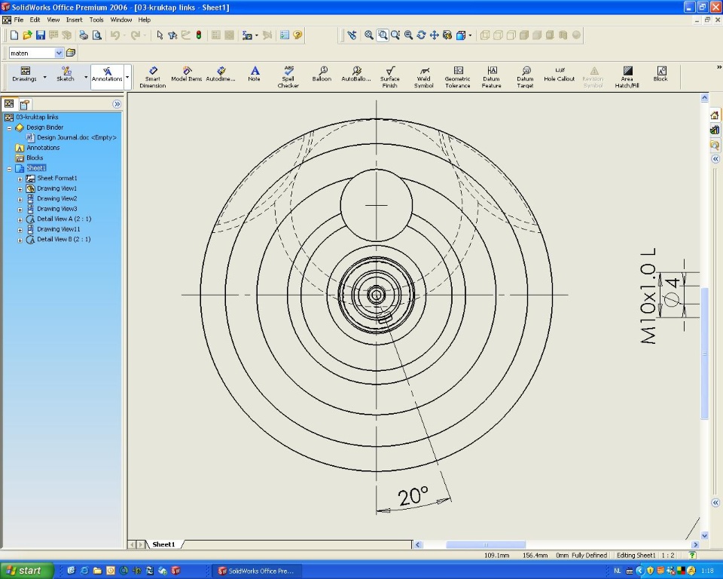
Task: Toggle the Annotations toolbar group
Action: [x=107, y=75]
